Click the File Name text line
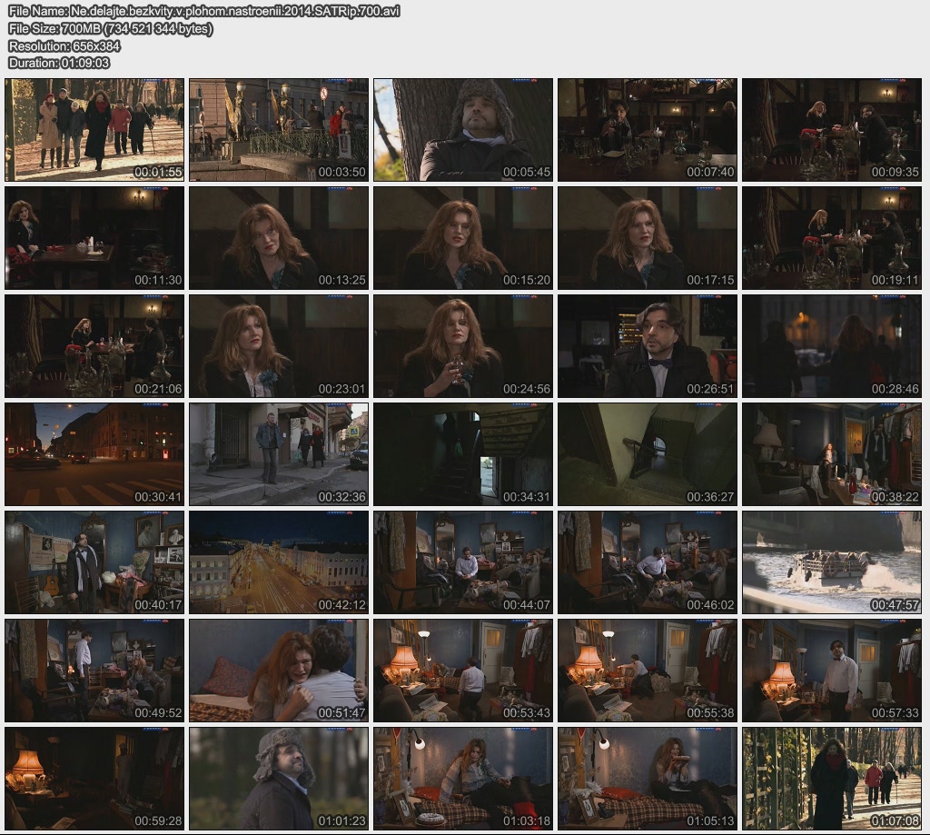The image size is (930, 835). click(x=203, y=11)
